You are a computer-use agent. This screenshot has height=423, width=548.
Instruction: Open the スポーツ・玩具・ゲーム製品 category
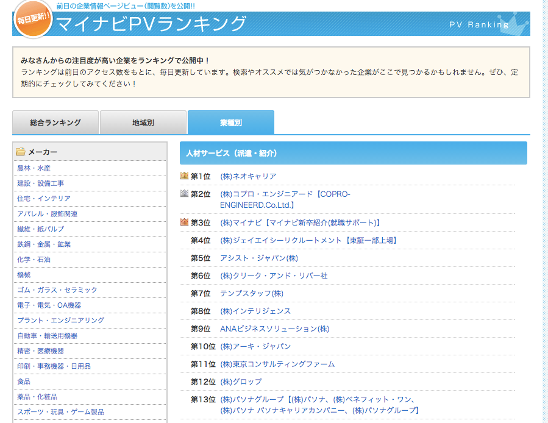click(60, 412)
